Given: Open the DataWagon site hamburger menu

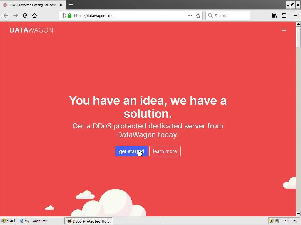Looking at the screenshot, I should coord(284,29).
